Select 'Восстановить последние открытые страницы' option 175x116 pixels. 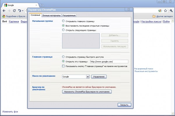[63, 26]
